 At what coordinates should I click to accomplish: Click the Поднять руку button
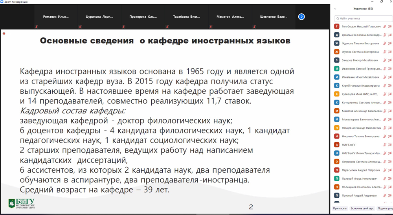(x=385, y=208)
